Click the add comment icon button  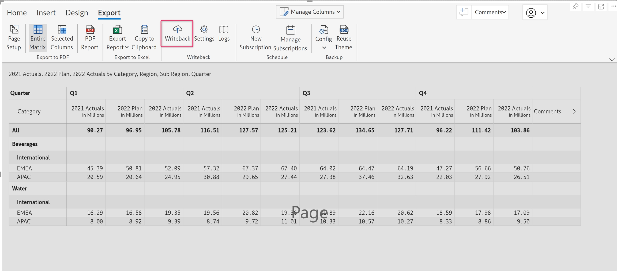[x=464, y=12]
